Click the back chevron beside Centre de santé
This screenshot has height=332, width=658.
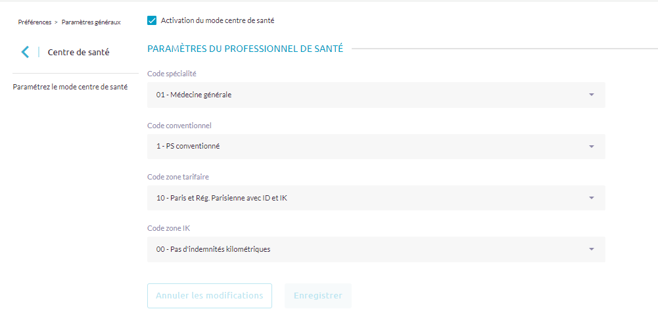click(25, 52)
